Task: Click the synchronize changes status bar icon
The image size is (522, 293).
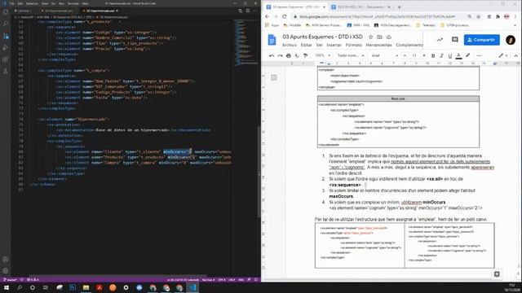Action: click(22, 280)
